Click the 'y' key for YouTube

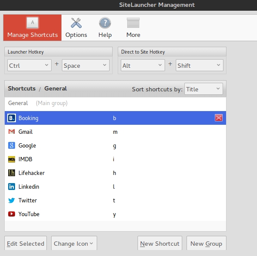tap(114, 214)
